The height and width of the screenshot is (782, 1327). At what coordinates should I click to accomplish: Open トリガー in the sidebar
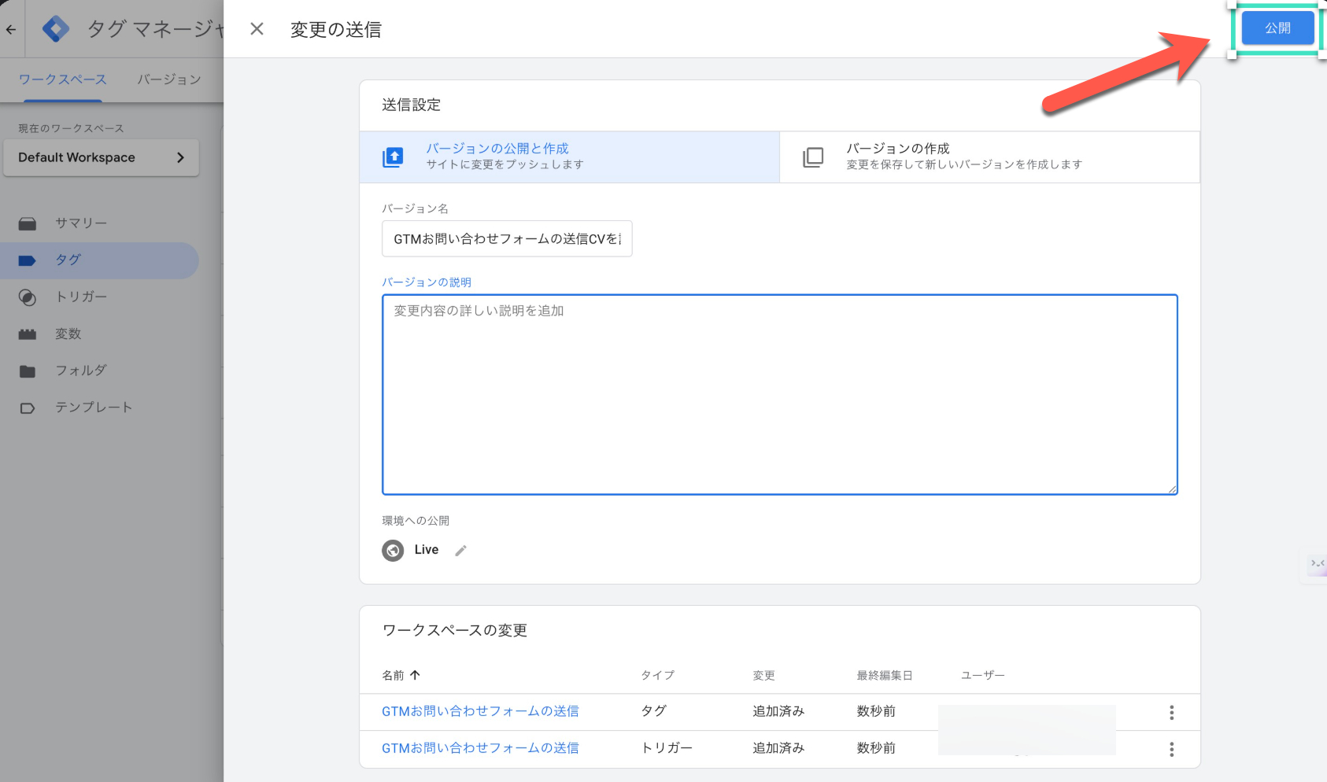(x=80, y=297)
